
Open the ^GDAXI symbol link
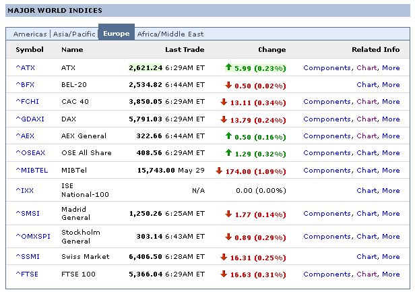(x=30, y=119)
